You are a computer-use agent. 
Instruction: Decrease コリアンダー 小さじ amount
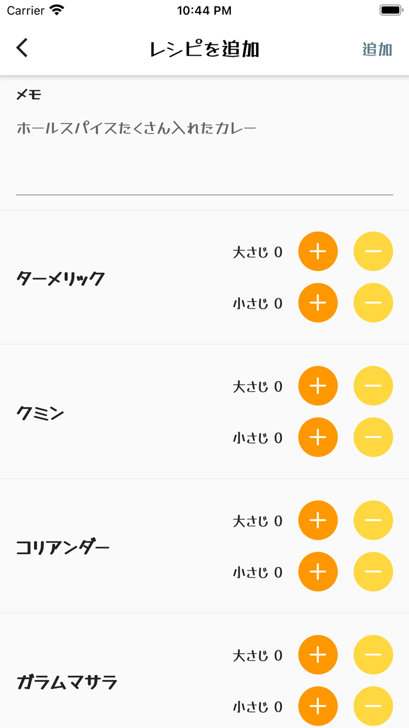click(373, 572)
